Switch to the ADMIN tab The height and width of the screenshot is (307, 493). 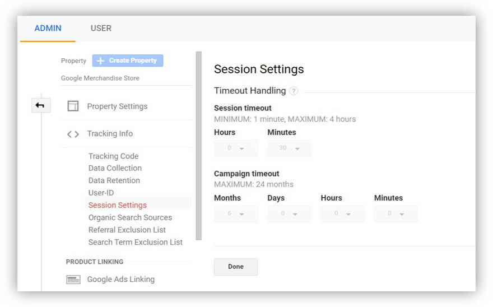click(x=48, y=29)
